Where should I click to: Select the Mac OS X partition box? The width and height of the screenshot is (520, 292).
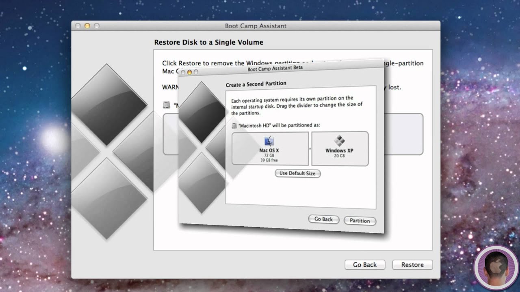pyautogui.click(x=270, y=148)
